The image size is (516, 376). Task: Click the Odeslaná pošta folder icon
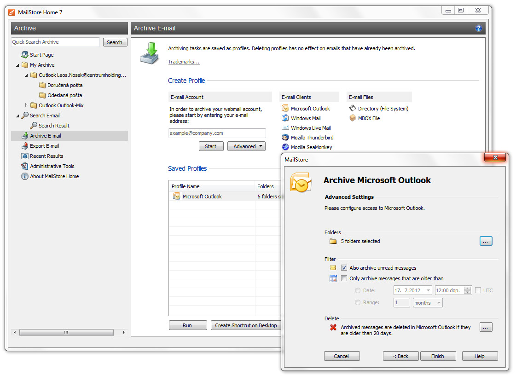[42, 95]
